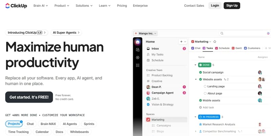Open the home icon in the black sidebar
The image size is (271, 136).
click(x=138, y=42)
